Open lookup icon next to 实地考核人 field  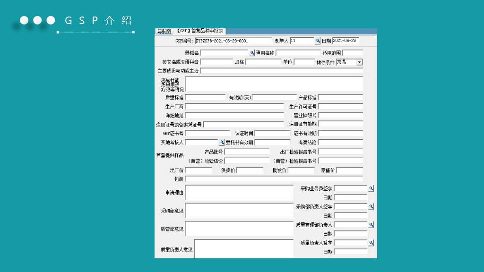(x=221, y=143)
